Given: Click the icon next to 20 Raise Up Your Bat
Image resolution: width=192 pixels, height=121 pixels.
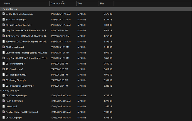Looking at the screenshot, I should click(x=4, y=25).
